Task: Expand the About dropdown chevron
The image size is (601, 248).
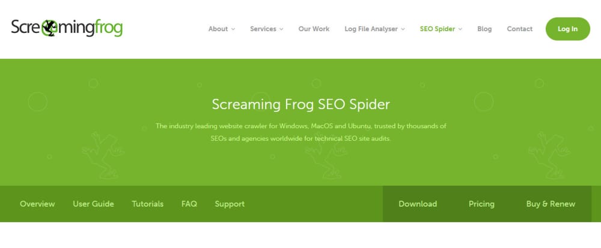Action: pos(233,29)
